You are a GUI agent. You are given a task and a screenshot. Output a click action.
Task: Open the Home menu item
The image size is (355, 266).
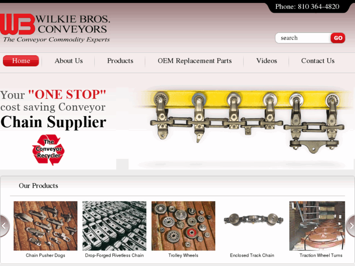coord(21,61)
